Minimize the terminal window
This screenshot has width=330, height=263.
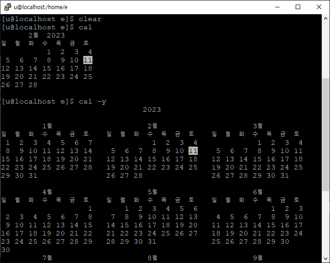tap(277, 7)
